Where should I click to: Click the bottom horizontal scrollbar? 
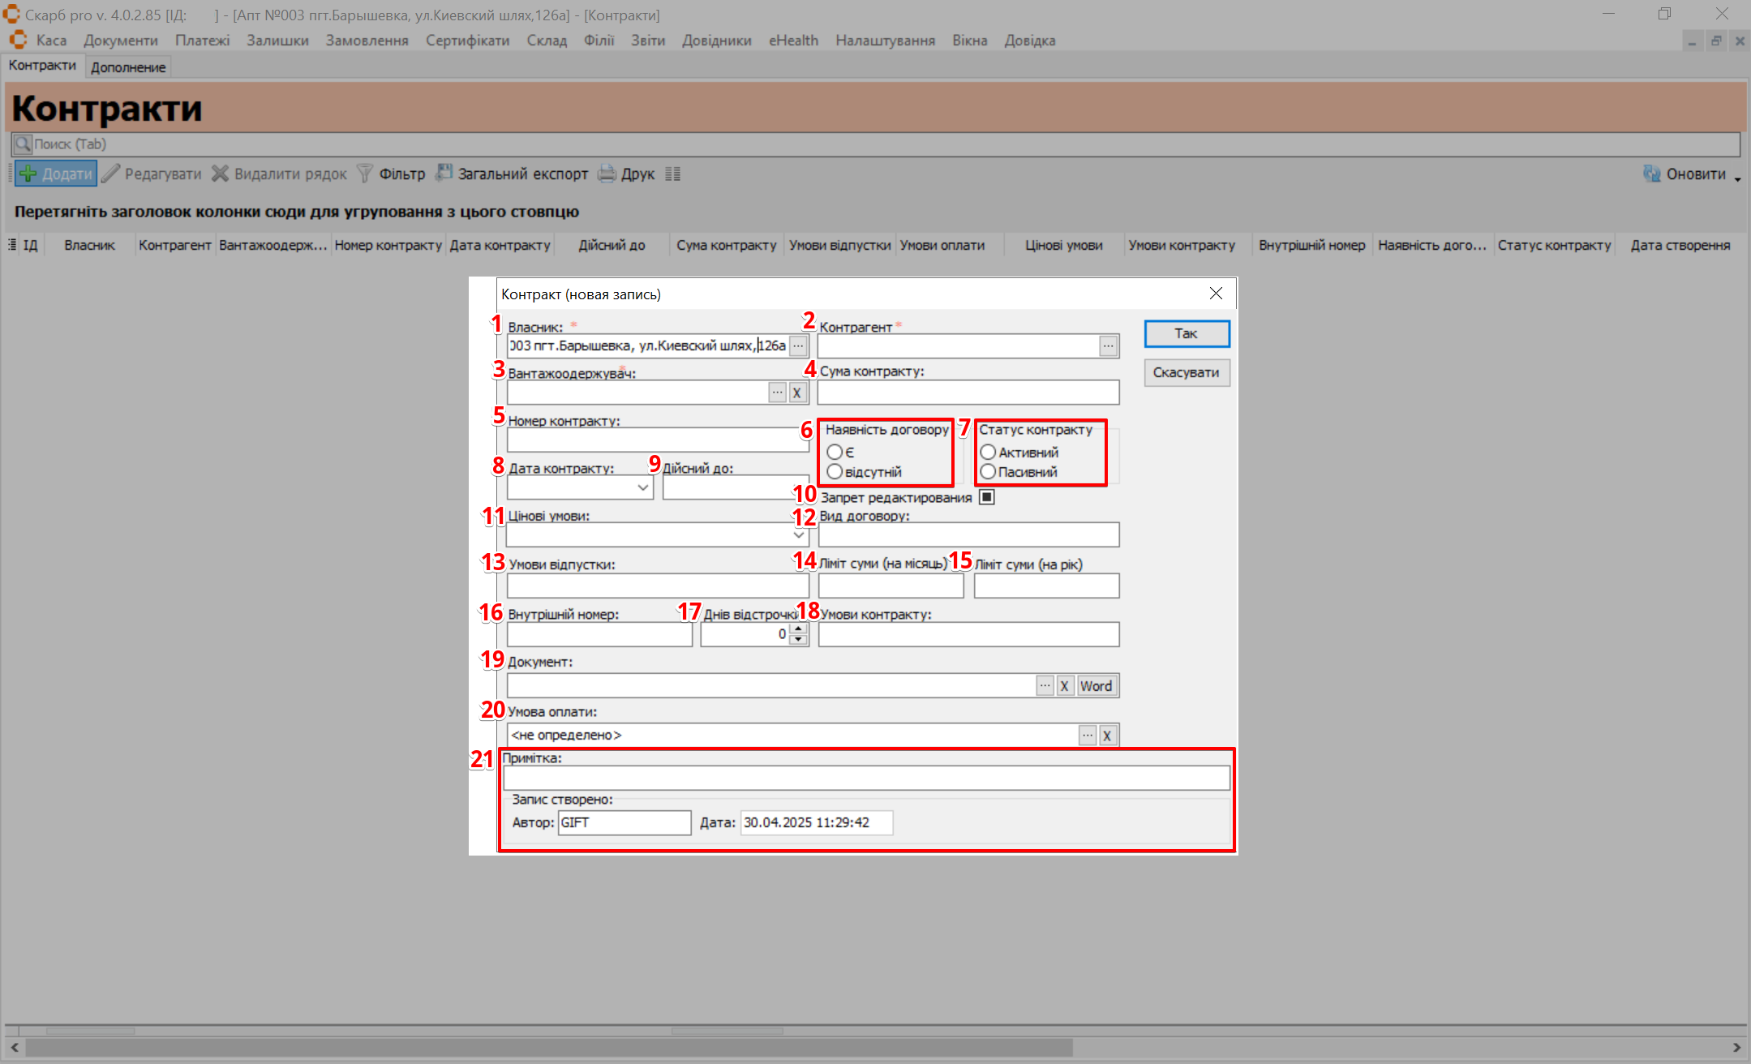pyautogui.click(x=548, y=1048)
